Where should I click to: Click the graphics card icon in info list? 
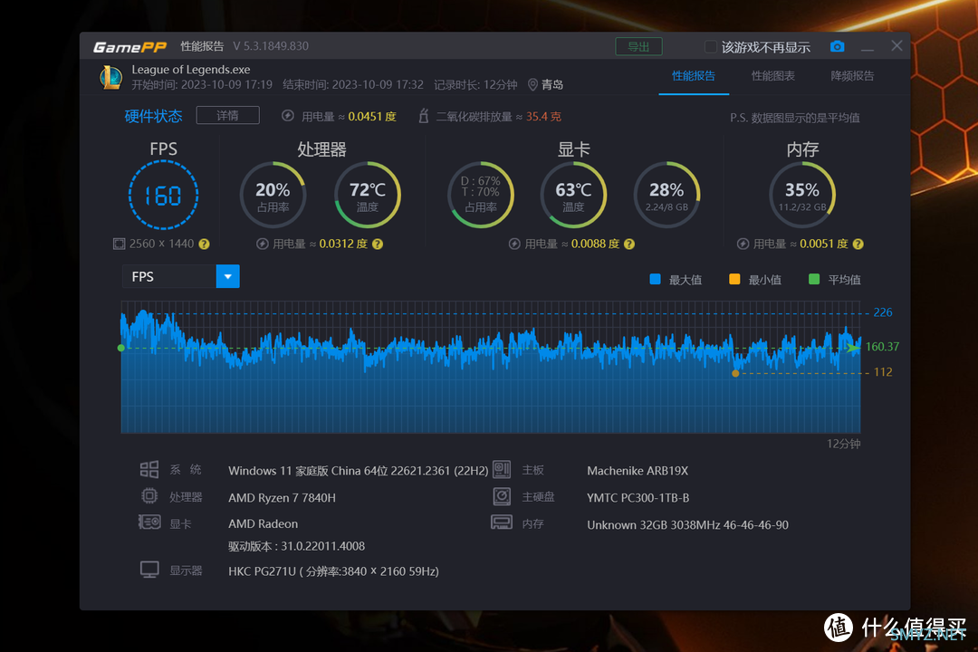coord(149,523)
